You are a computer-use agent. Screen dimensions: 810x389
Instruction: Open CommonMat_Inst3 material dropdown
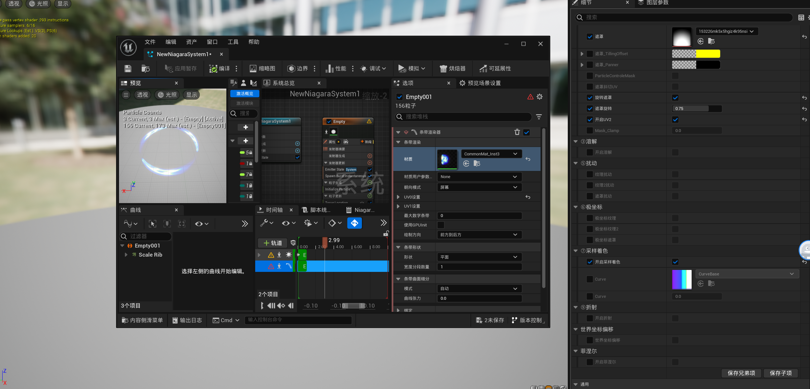coord(492,154)
